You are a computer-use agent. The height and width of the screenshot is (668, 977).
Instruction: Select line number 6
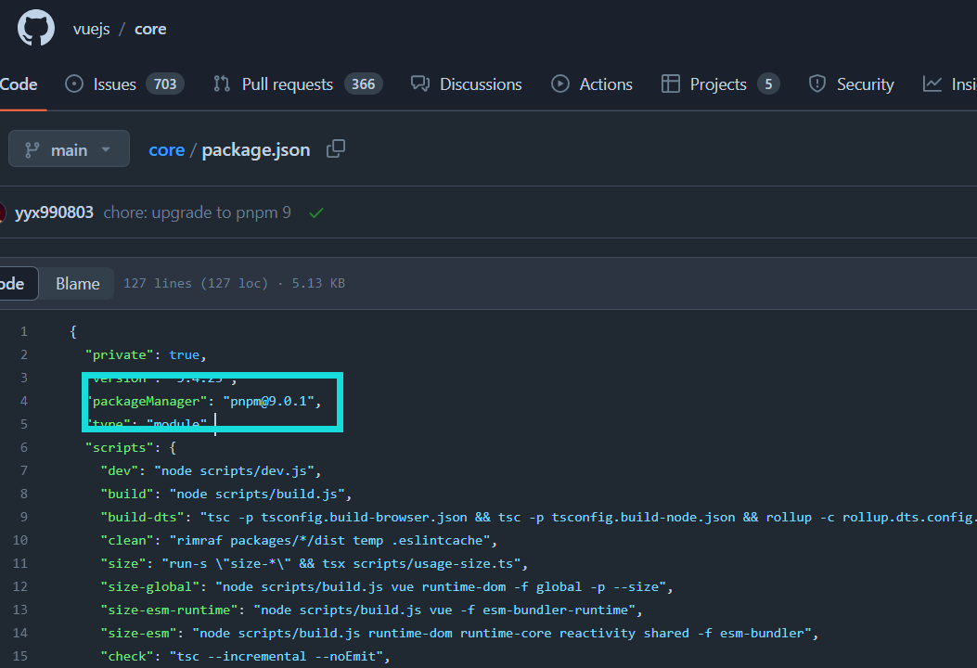pos(24,447)
